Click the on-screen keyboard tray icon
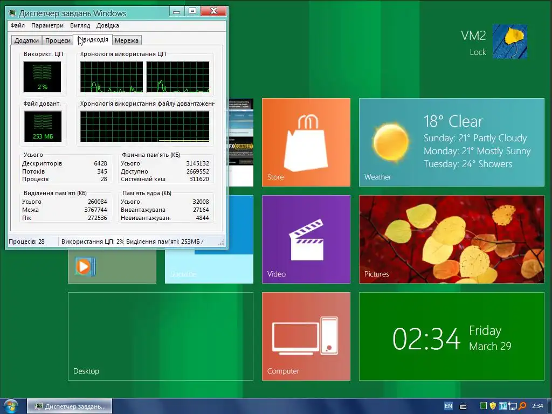 tap(463, 406)
